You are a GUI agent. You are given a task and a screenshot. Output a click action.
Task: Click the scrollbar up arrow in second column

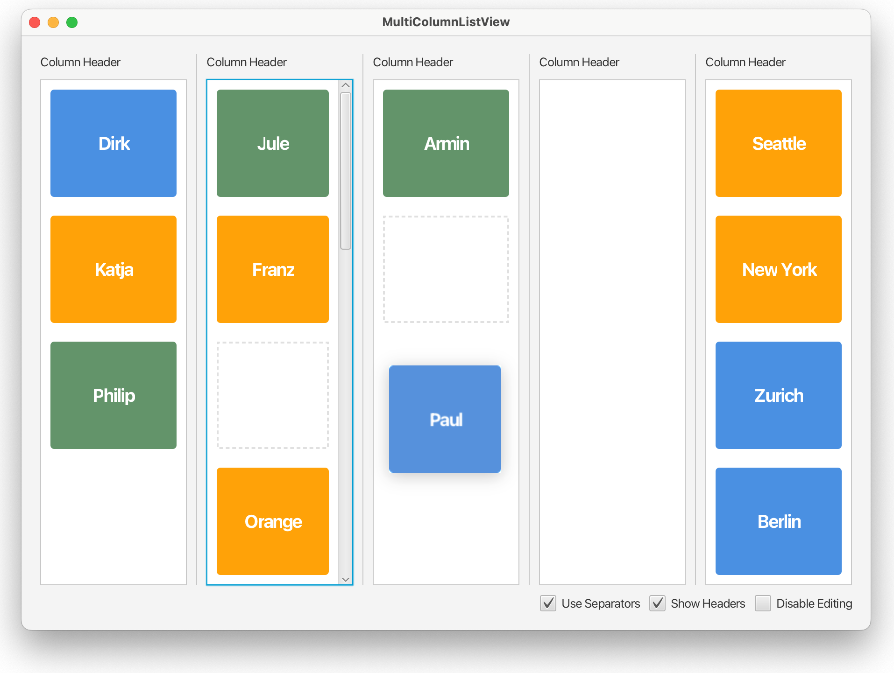345,85
